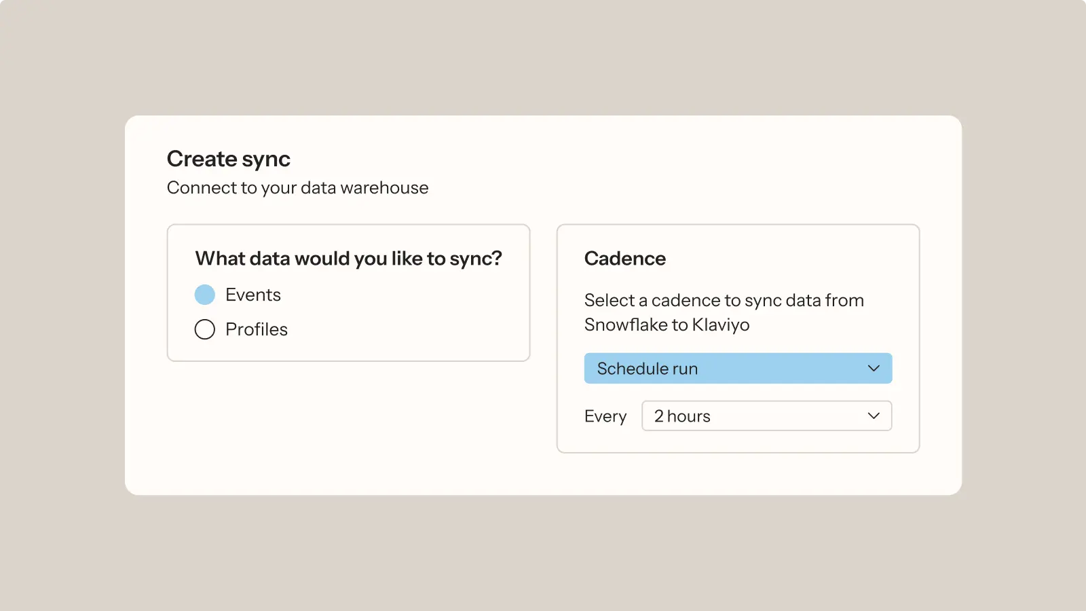Screen dimensions: 1086x611
Task: Click 'What data would you like to sync?' heading
Action: [x=348, y=259]
